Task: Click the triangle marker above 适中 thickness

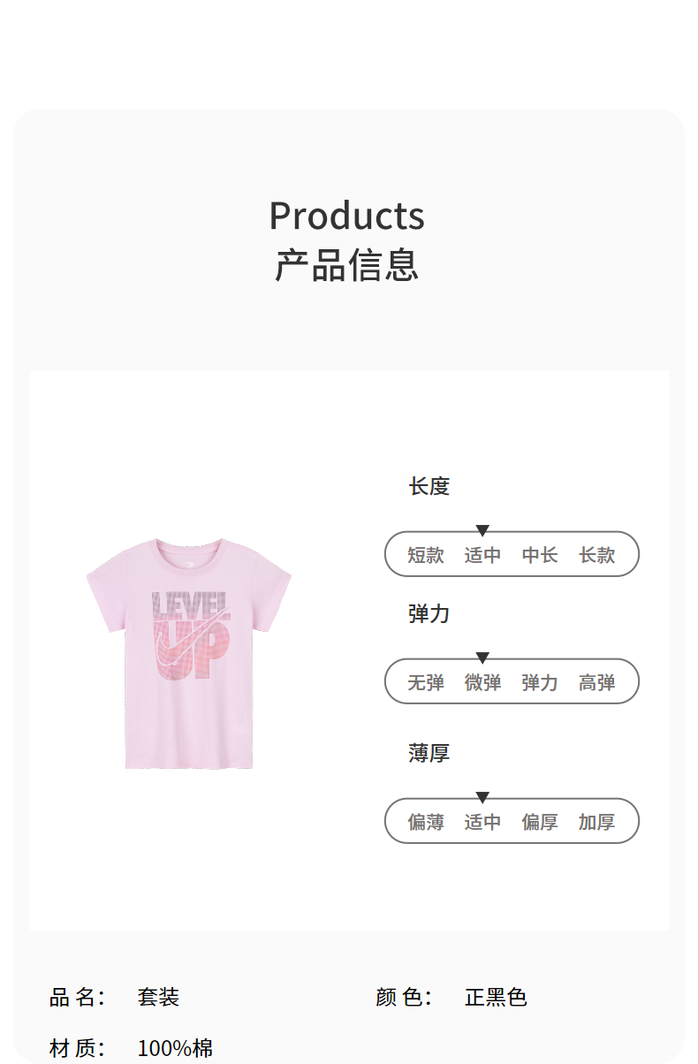Action: [482, 797]
